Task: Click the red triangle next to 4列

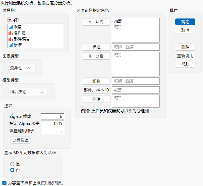Action: 10,20
